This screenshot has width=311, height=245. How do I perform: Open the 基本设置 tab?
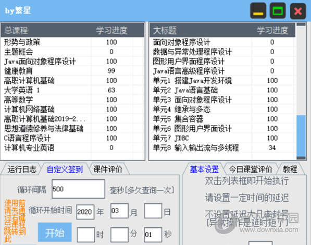coord(204,169)
